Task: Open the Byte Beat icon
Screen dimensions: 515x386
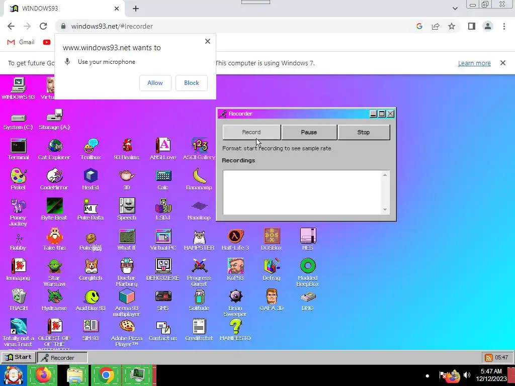Action: [54, 209]
